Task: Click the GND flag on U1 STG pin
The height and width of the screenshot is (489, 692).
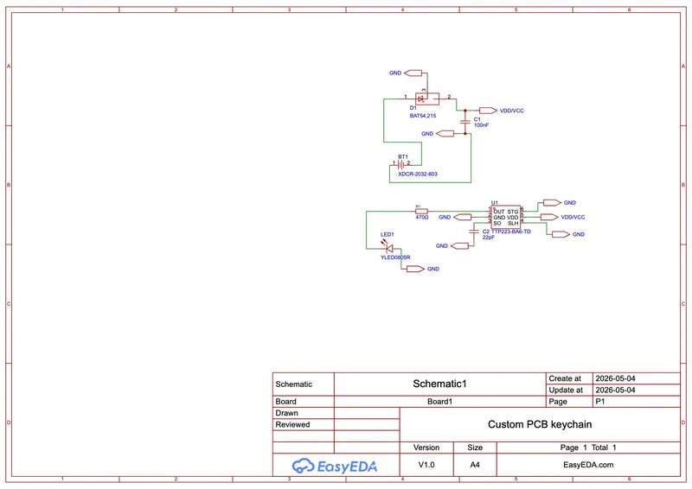Action: click(552, 202)
